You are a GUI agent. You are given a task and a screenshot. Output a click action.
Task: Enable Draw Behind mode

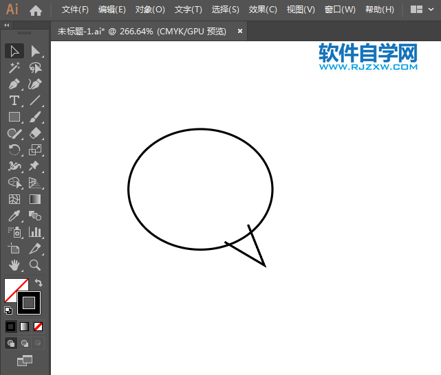coord(25,343)
